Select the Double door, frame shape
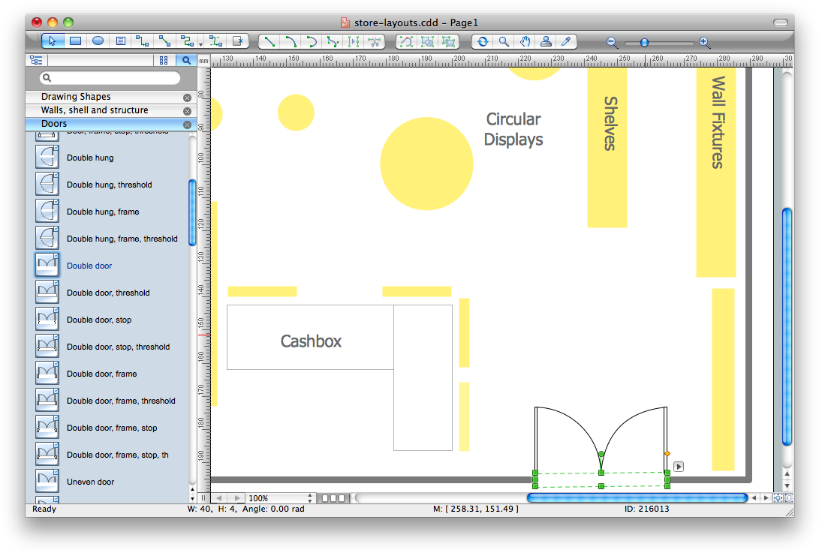 click(47, 374)
